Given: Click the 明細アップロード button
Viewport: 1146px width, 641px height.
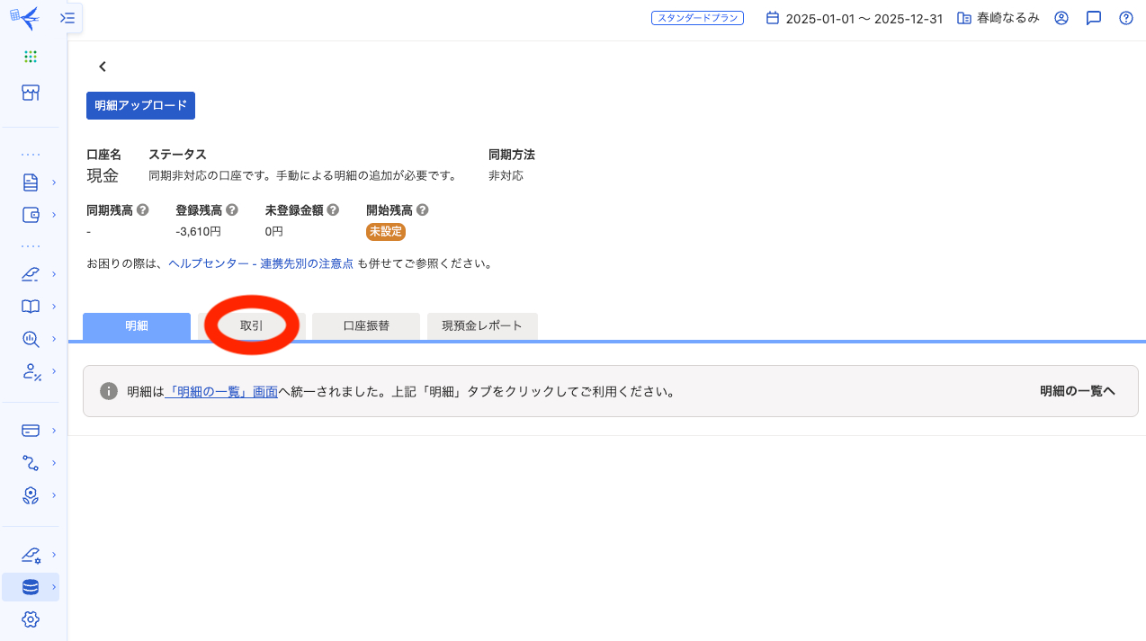Looking at the screenshot, I should tap(140, 105).
